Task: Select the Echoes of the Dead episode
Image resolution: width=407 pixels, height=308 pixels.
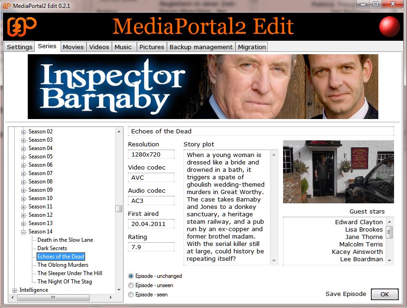Action: coord(61,257)
